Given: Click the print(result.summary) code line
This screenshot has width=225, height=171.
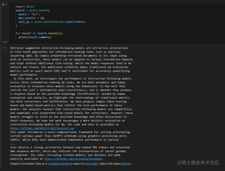Looking at the screenshot, I should (35, 37).
